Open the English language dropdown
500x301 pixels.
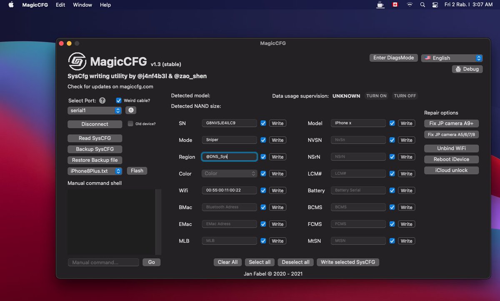tap(452, 58)
